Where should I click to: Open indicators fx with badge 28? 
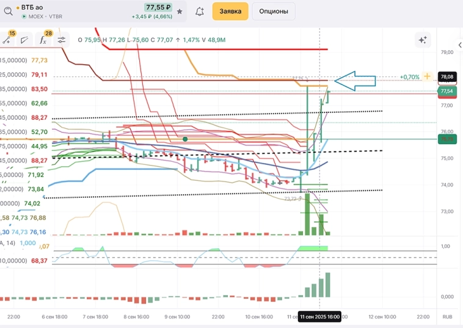[x=43, y=40]
